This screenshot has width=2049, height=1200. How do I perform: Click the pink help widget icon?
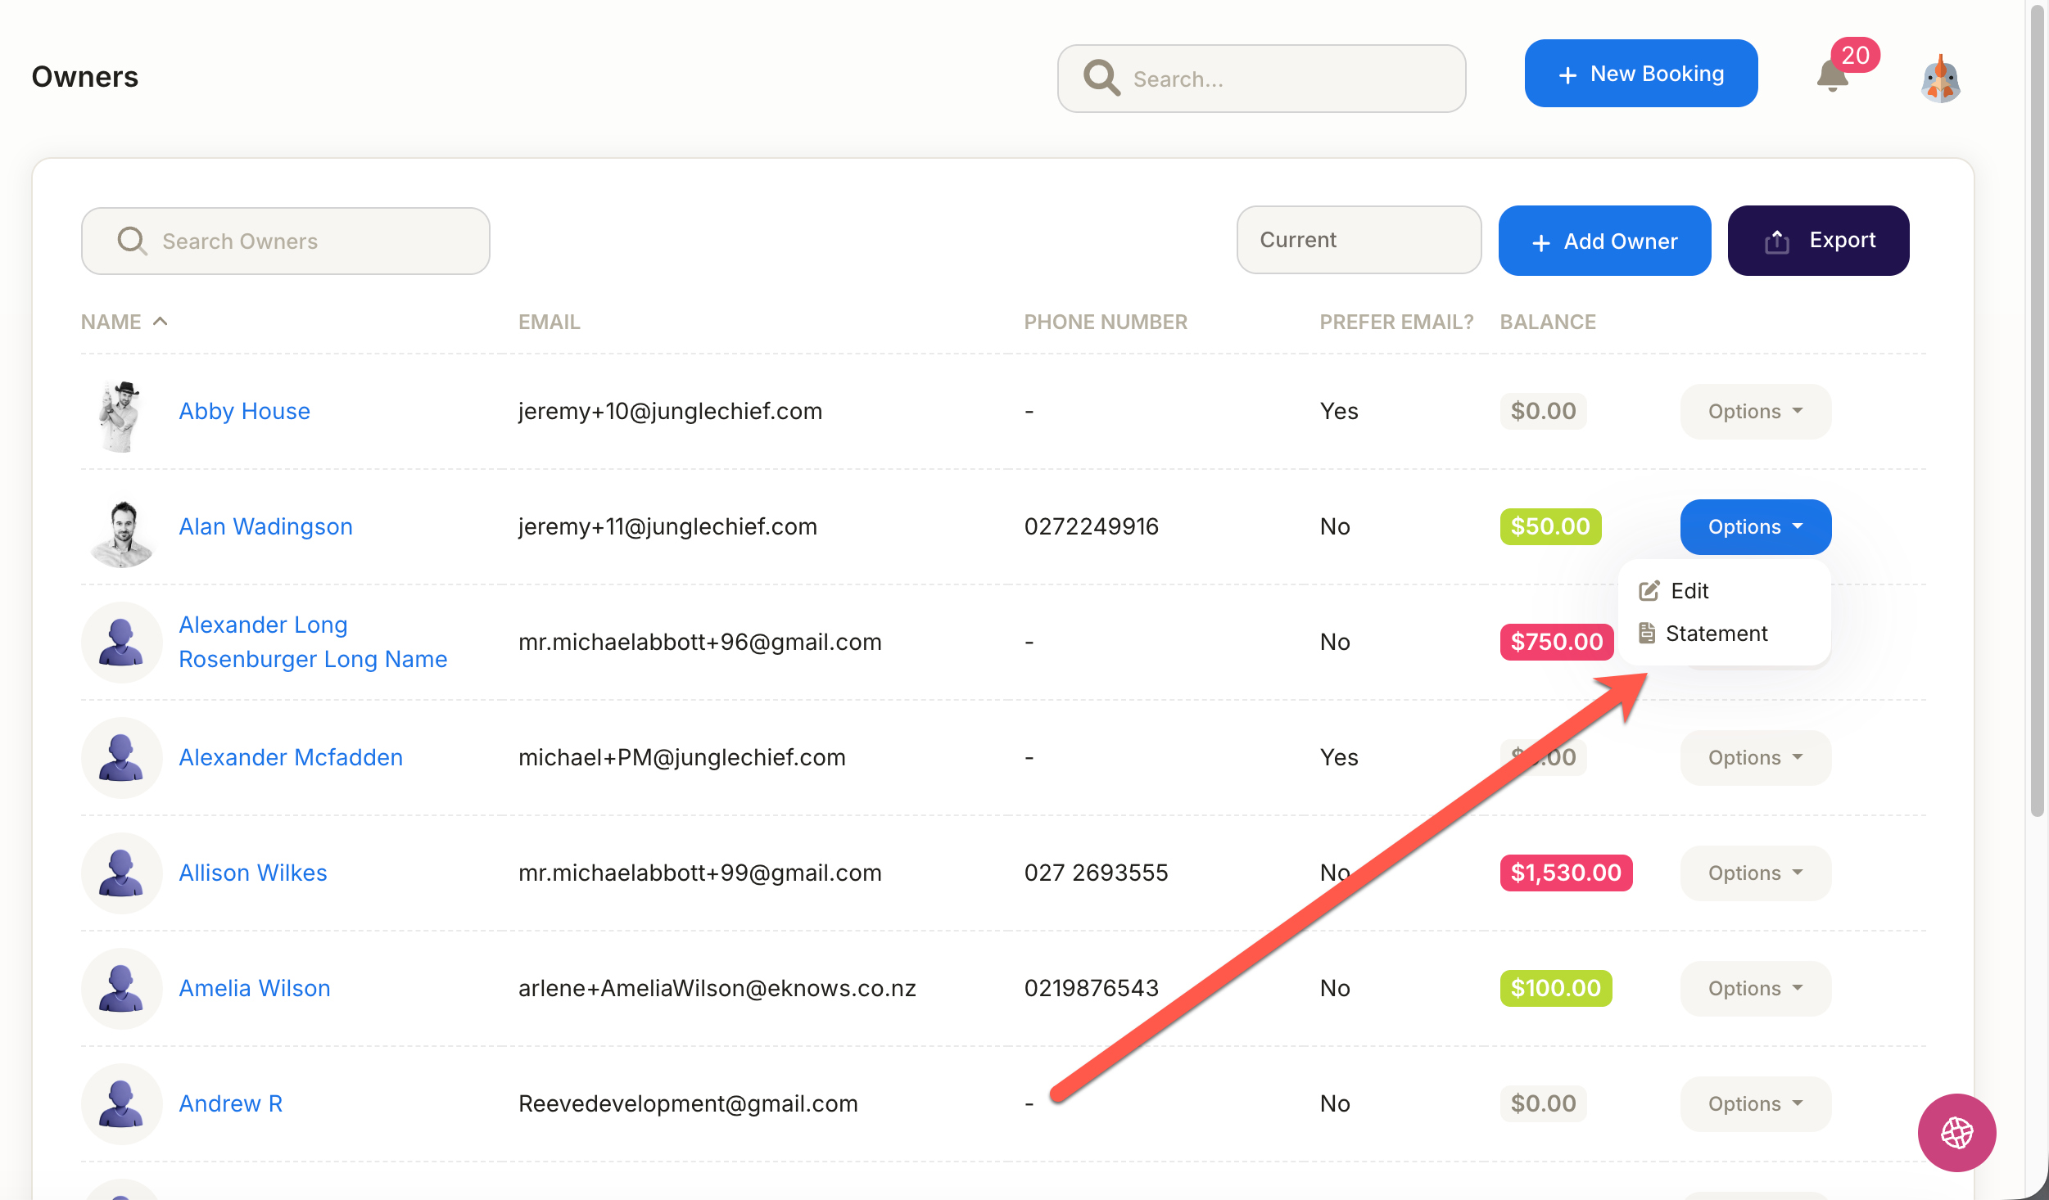(x=1956, y=1132)
